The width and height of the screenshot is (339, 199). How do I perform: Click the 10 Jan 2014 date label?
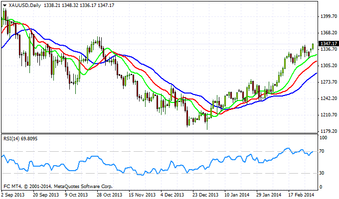coord(237,195)
